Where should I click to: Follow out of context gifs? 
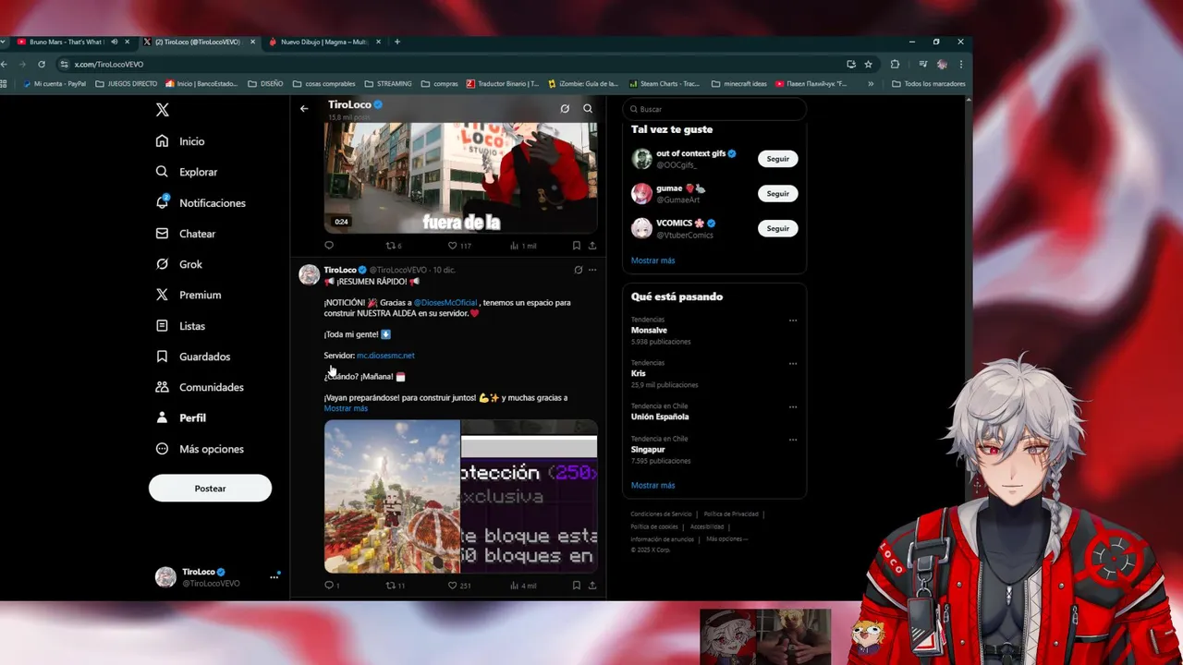click(778, 159)
